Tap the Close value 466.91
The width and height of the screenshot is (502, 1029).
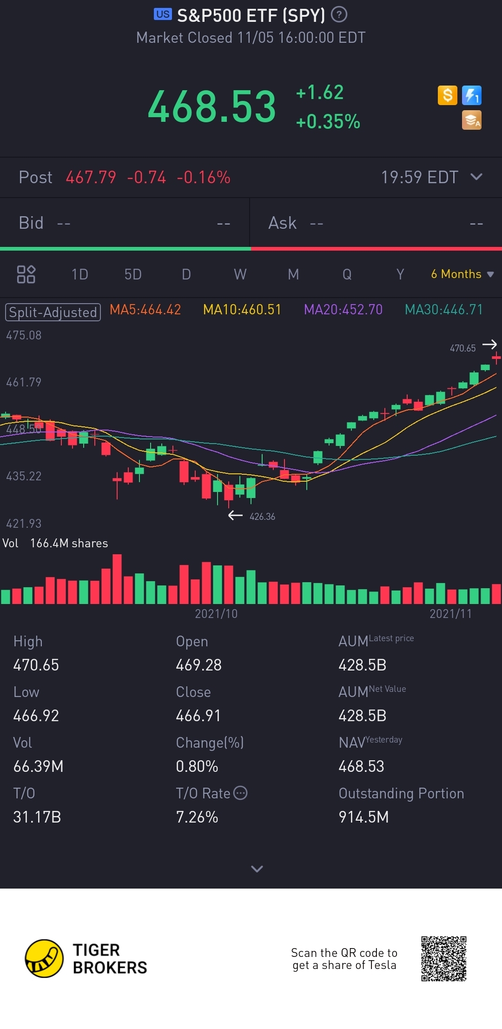click(198, 716)
